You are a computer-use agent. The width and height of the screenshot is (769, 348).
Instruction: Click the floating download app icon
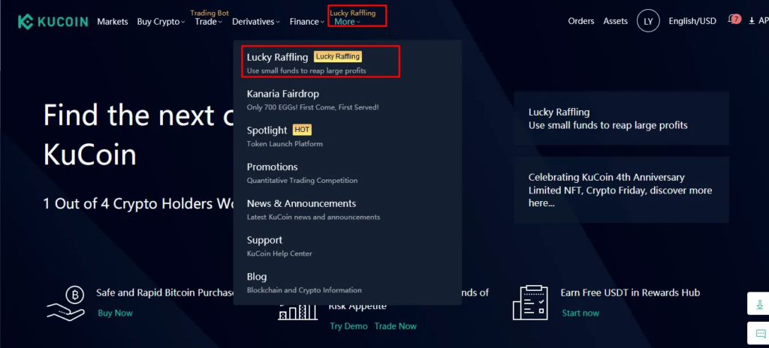point(760,304)
